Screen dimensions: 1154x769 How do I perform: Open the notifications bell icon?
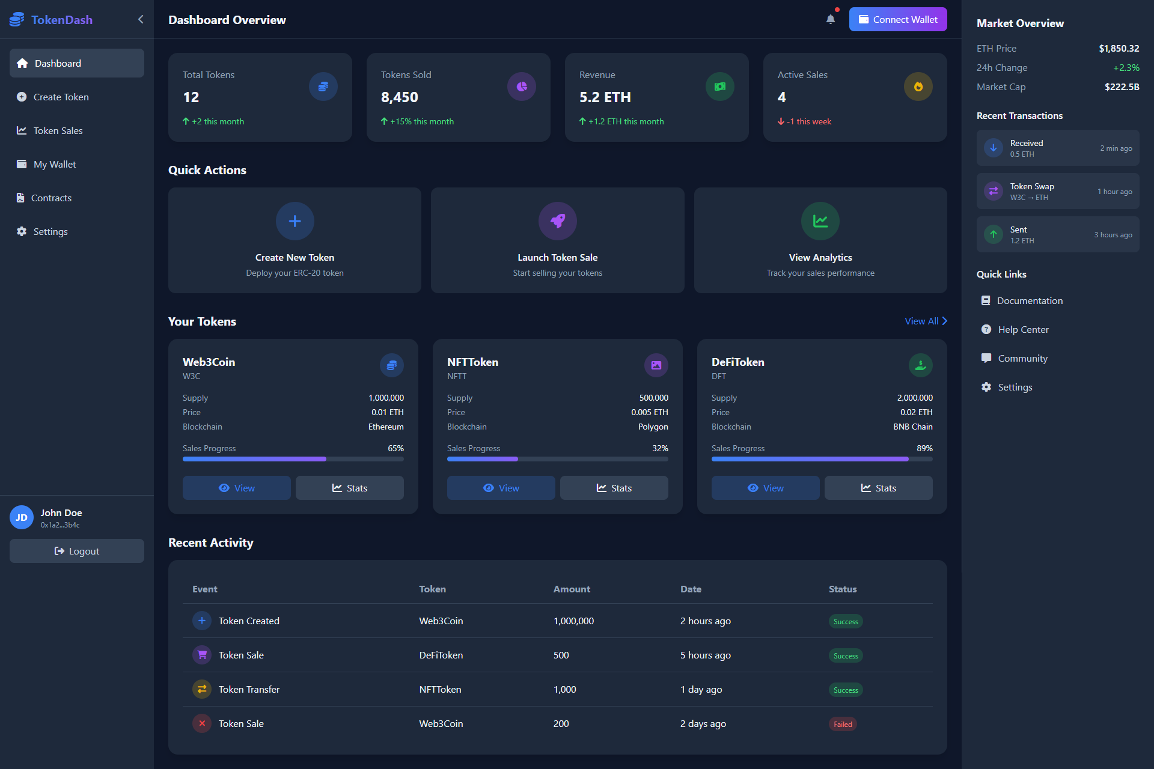coord(830,19)
